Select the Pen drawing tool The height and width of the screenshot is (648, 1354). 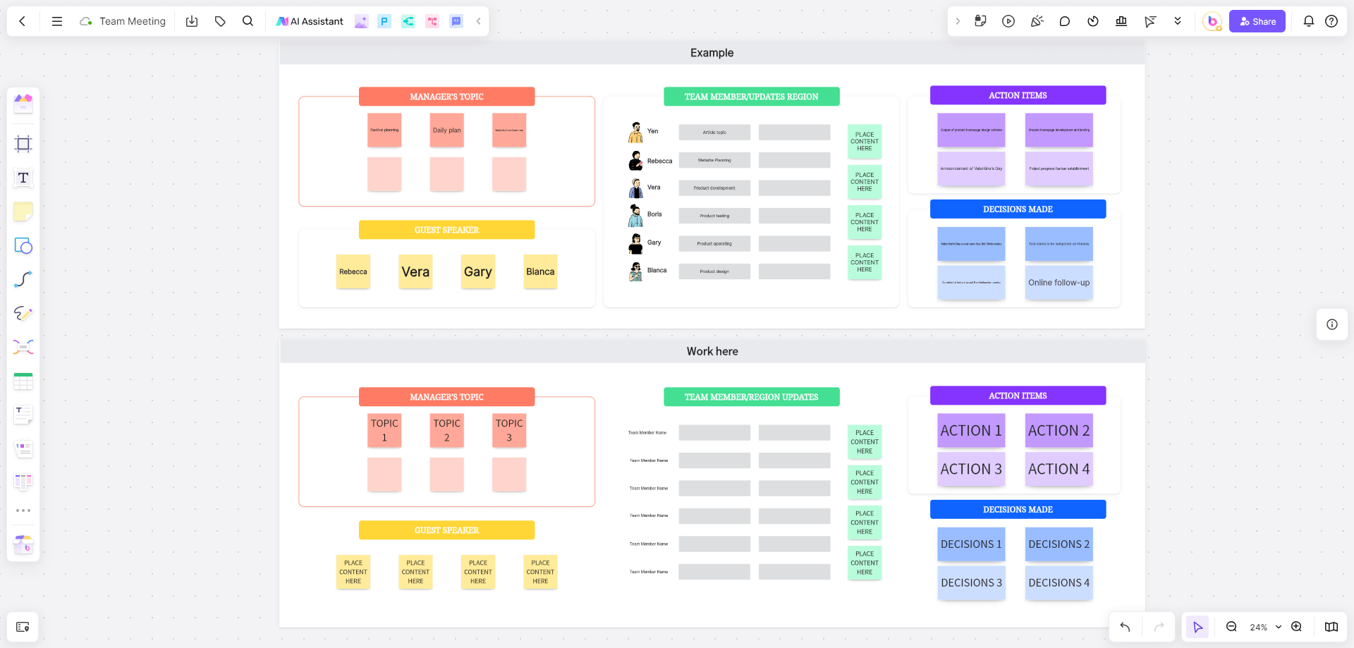[x=23, y=313]
